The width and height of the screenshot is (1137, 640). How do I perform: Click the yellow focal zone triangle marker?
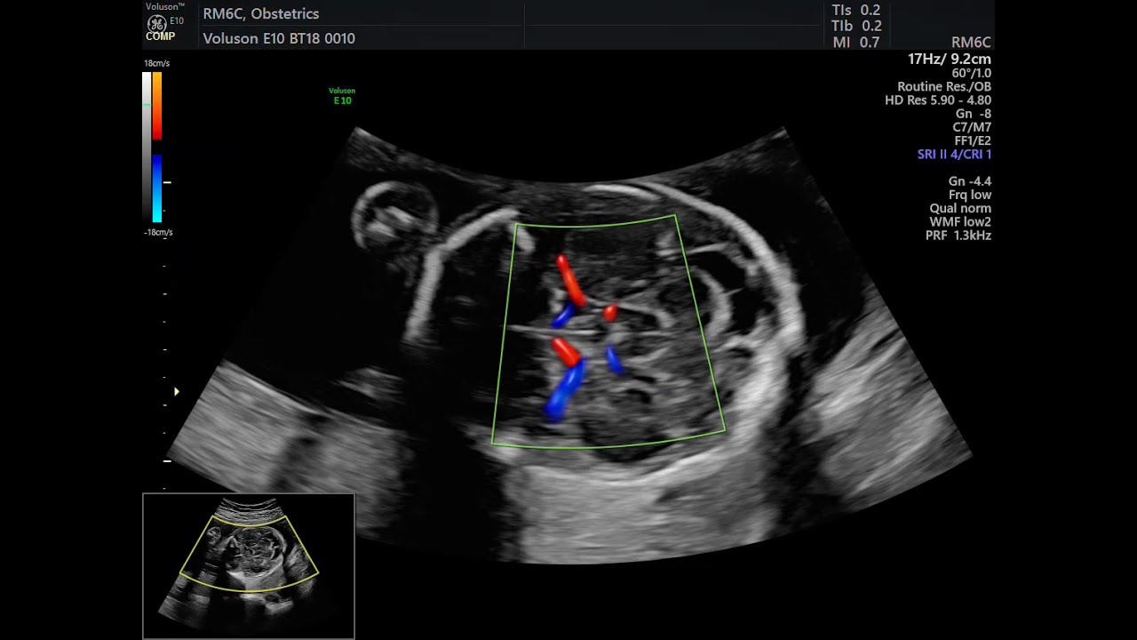point(177,391)
